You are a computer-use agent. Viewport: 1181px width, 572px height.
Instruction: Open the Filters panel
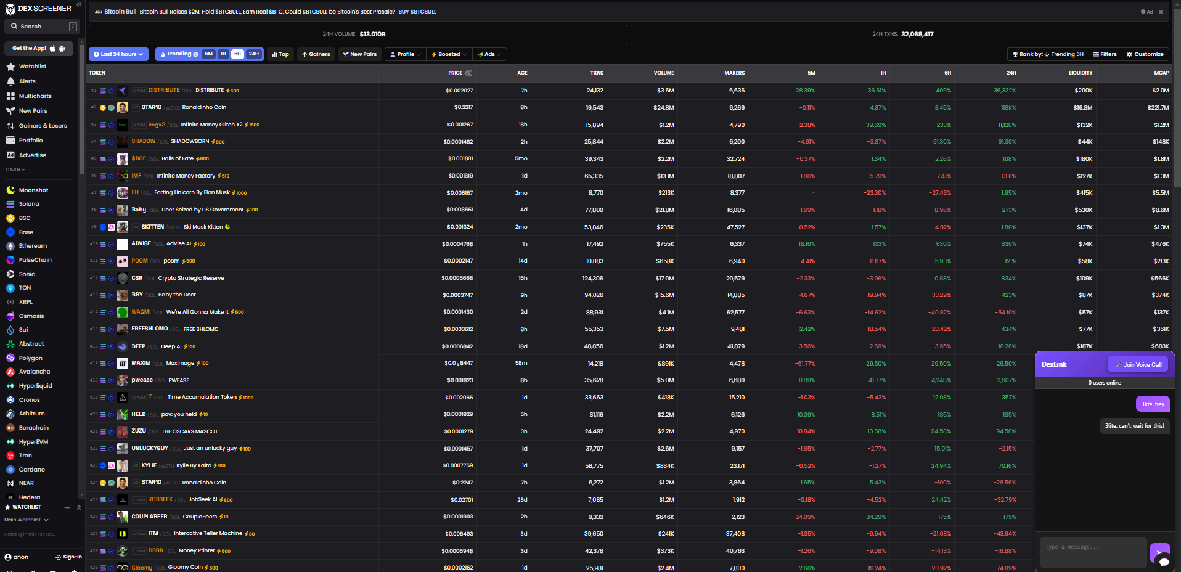point(1105,54)
